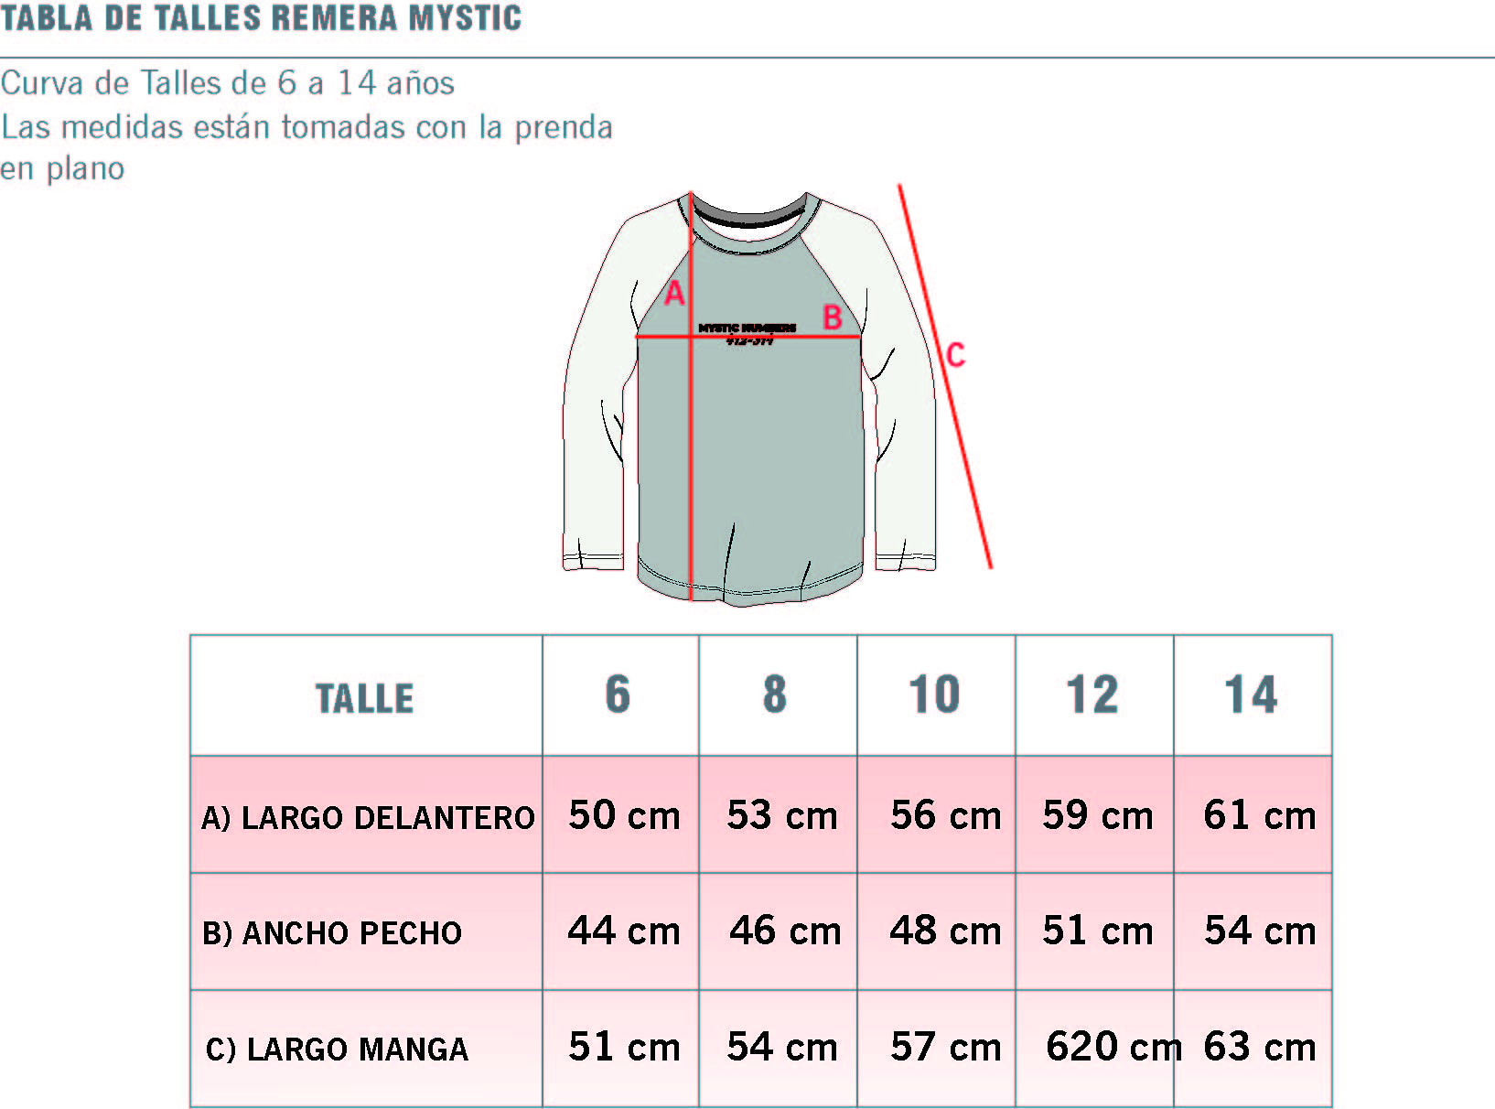Click the C) LARGO MANGA row label

coord(337,1049)
